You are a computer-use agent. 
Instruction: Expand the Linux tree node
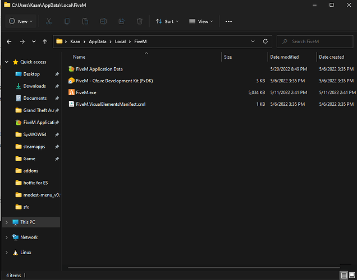(7, 253)
